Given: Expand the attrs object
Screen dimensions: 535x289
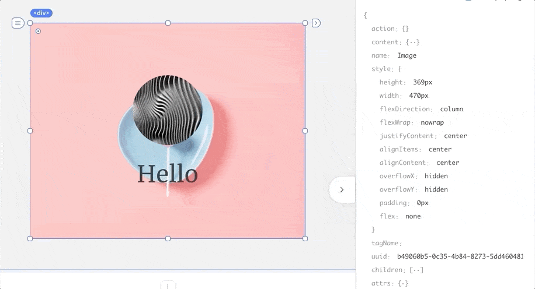Looking at the screenshot, I should pos(404,283).
